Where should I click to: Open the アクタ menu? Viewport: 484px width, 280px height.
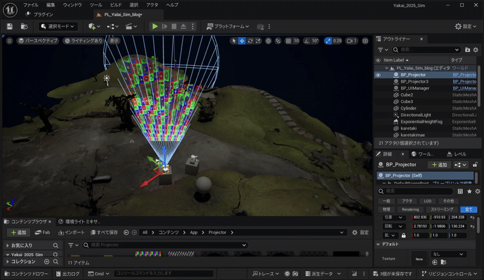[152, 5]
